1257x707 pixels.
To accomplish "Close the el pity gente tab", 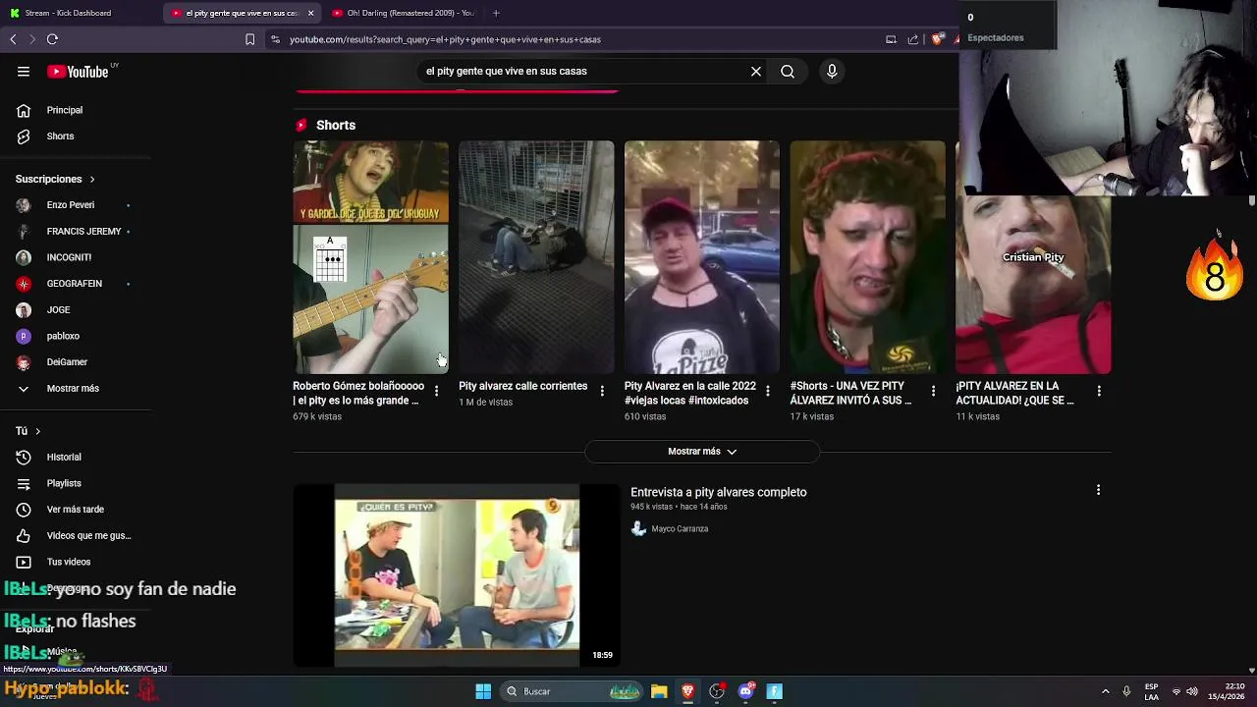I will pyautogui.click(x=311, y=13).
